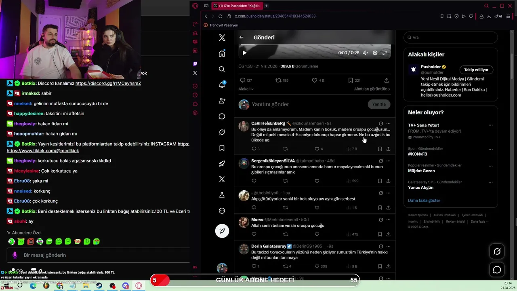
Task: Click the X logo at sidebar top
Action: coord(222,38)
